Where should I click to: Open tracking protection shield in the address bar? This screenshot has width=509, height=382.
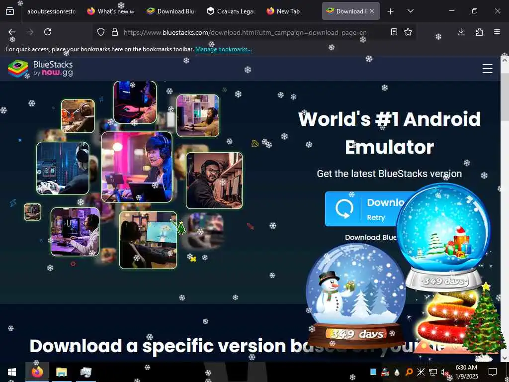point(101,32)
